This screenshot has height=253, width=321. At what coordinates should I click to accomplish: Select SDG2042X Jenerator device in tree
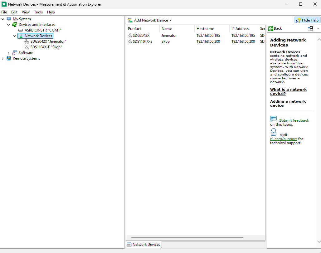(48, 41)
